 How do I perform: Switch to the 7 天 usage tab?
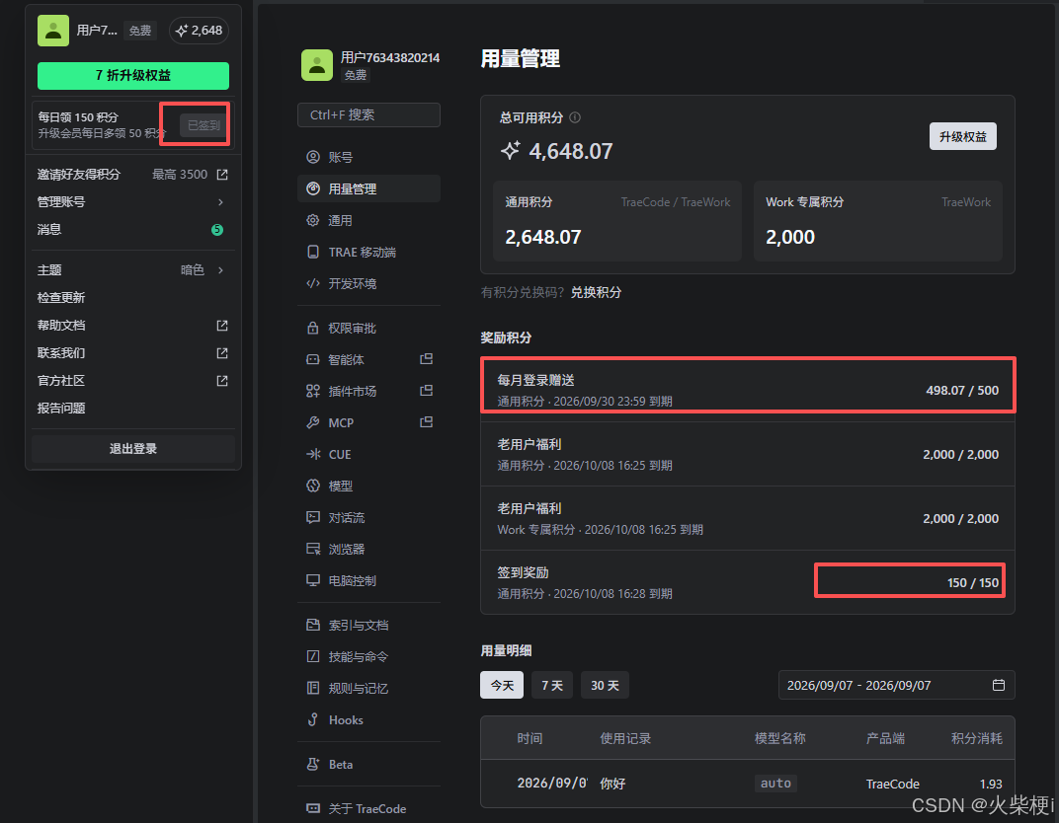tap(552, 685)
